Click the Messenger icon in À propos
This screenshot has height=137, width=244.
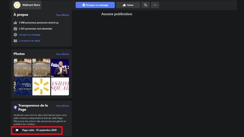pos(15,35)
